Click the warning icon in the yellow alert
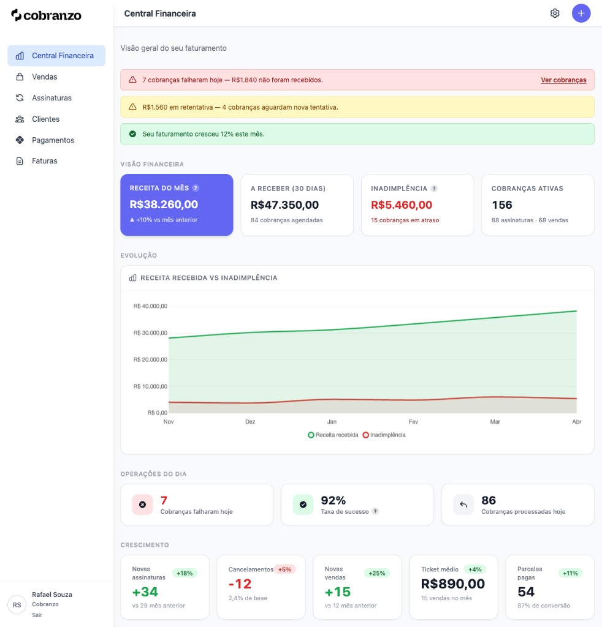This screenshot has width=602, height=627. coord(132,107)
